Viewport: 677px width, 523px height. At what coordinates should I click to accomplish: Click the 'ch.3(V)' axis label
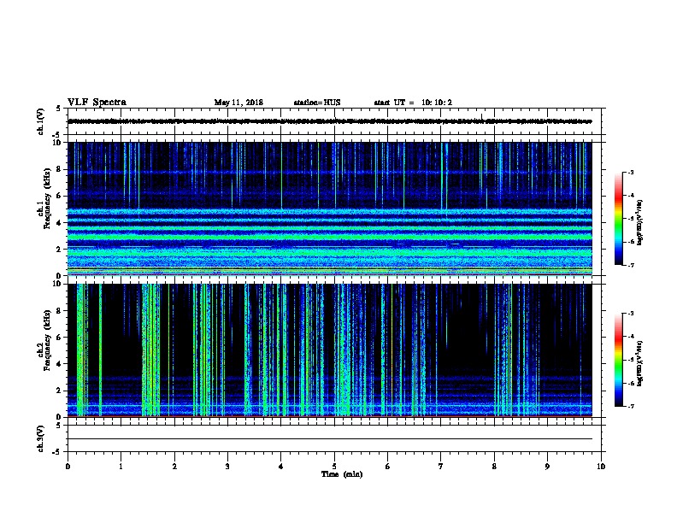pos(40,438)
